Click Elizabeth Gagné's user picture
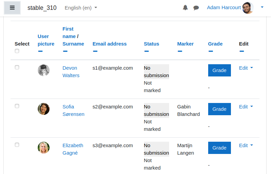 tap(43, 148)
